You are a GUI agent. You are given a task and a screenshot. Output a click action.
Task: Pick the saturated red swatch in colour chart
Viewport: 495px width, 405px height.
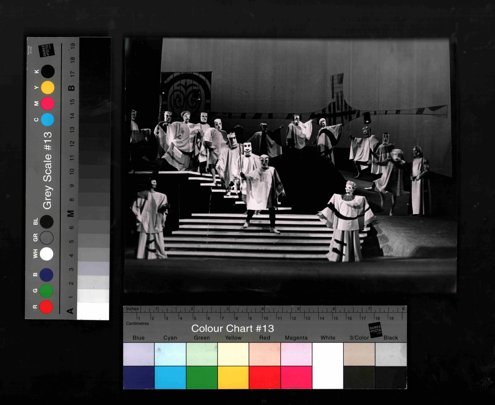tap(265, 377)
